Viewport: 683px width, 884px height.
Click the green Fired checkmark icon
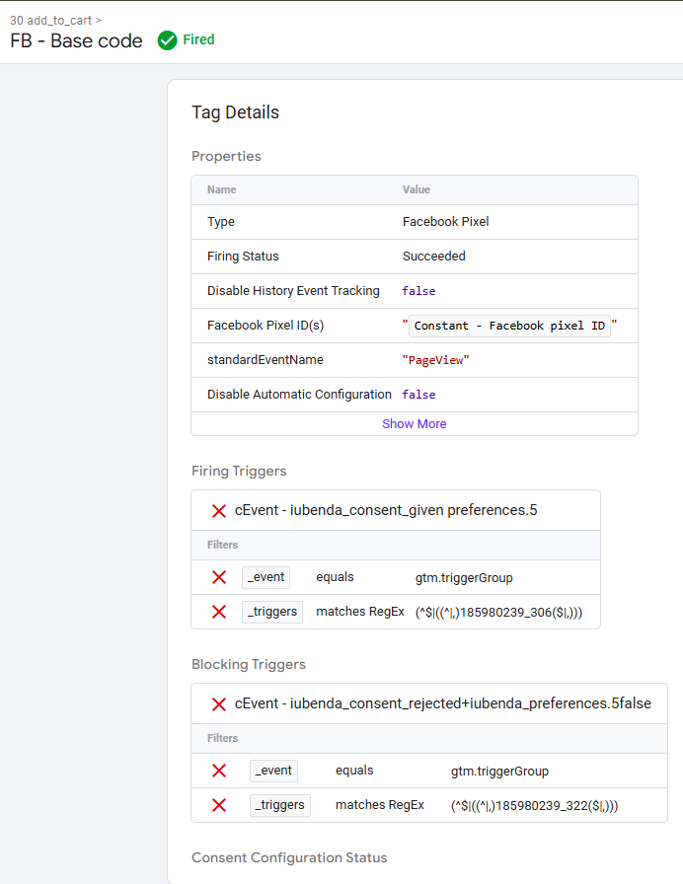(167, 40)
